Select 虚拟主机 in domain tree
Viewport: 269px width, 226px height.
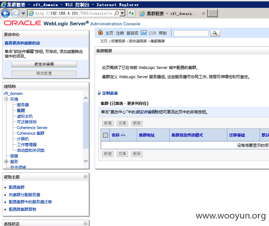pyautogui.click(x=25, y=116)
